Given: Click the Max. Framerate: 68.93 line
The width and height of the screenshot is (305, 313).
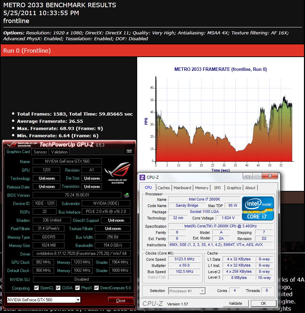Looking at the screenshot, I should 60,128.
